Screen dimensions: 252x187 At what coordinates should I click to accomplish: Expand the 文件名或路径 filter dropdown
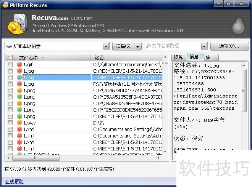pos(204,46)
